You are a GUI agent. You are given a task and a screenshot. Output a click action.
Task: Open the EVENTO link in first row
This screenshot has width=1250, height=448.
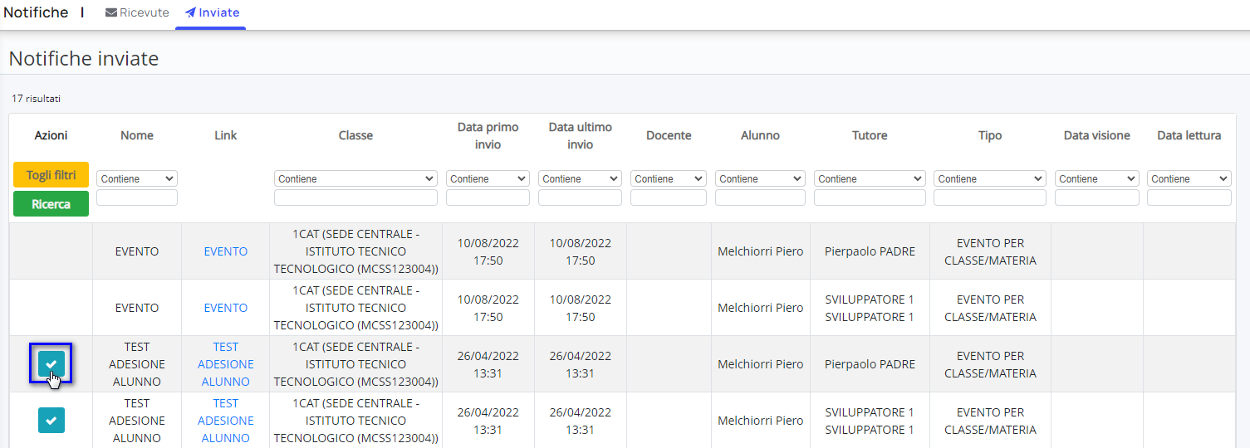(226, 251)
